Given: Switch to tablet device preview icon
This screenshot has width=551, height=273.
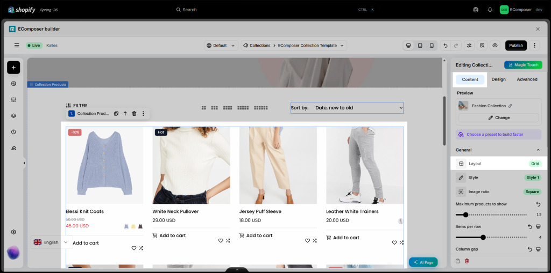Looking at the screenshot, I should click(420, 46).
